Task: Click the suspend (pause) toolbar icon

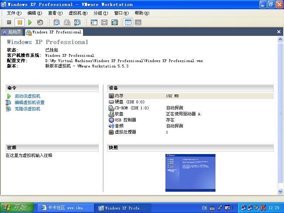Action: click(20, 22)
